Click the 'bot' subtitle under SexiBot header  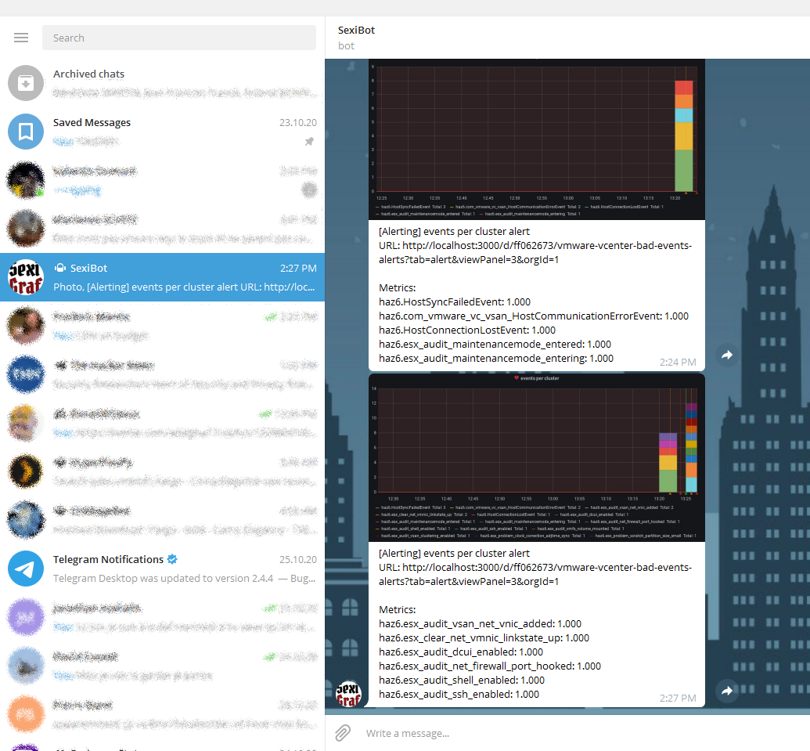346,46
